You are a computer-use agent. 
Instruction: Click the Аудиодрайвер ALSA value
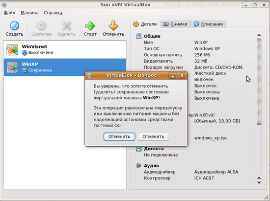[216, 172]
